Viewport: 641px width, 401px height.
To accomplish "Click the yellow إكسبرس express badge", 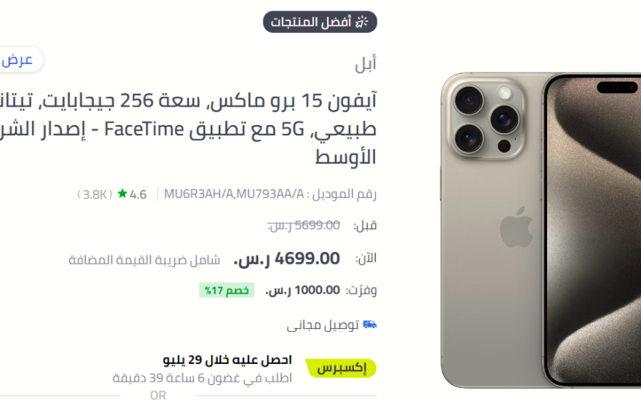I will tap(341, 368).
